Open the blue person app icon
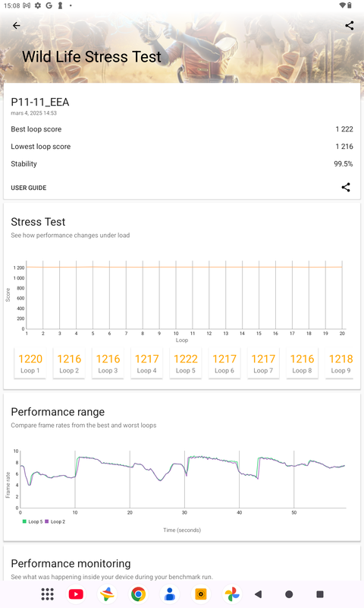Viewport: 364px width, 608px height. point(169,594)
